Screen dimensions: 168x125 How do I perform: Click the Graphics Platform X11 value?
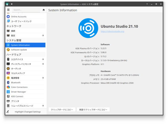pos(102,64)
